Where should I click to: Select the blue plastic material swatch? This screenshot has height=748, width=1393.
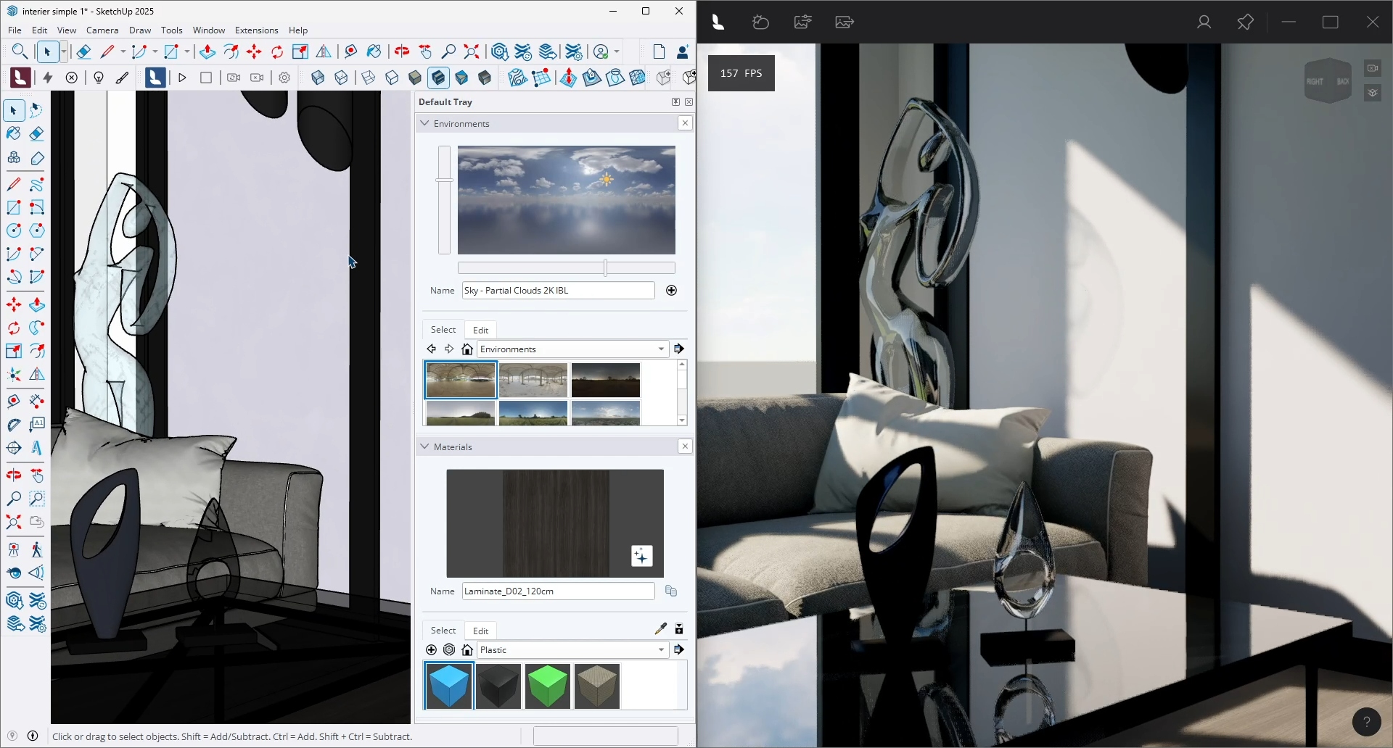[x=449, y=686]
